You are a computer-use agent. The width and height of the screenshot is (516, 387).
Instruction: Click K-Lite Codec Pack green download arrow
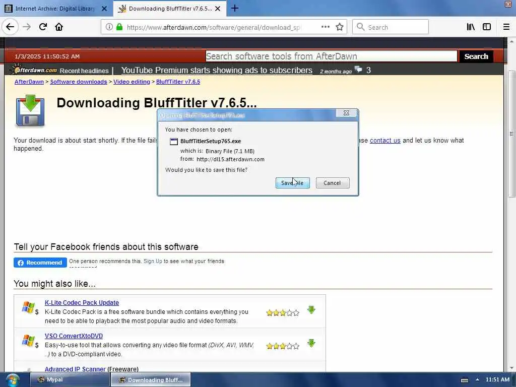point(311,310)
